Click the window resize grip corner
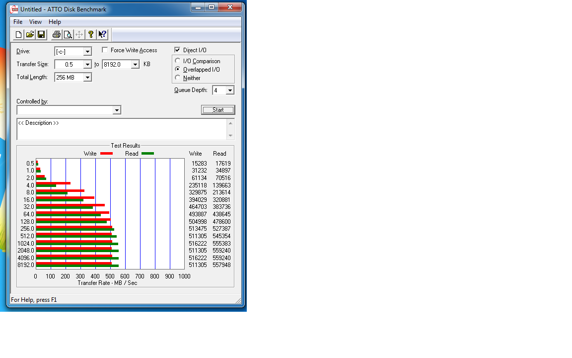The height and width of the screenshot is (358, 572). (238, 300)
